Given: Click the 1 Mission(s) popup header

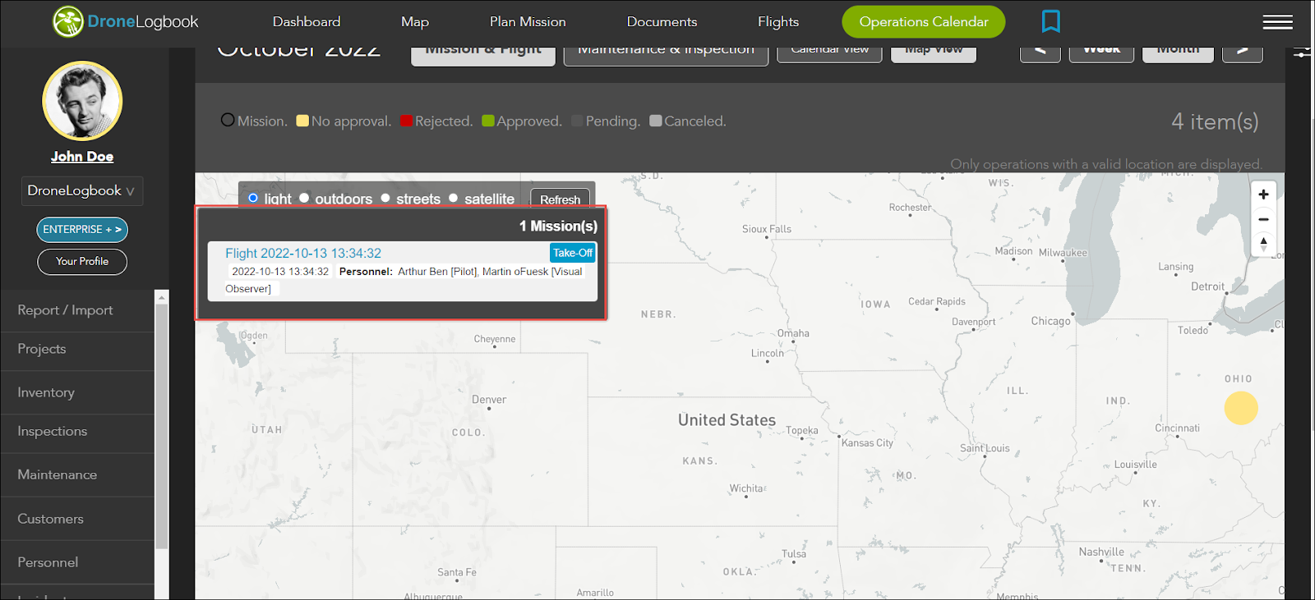Looking at the screenshot, I should [558, 226].
